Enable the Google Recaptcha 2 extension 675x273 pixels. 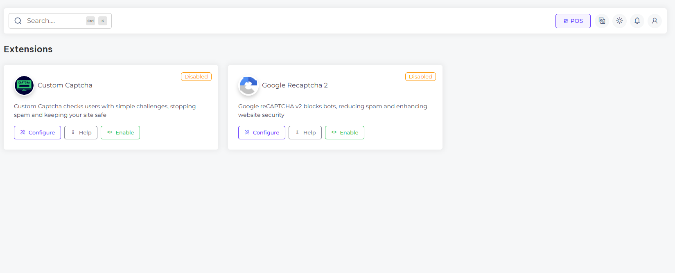coord(345,132)
